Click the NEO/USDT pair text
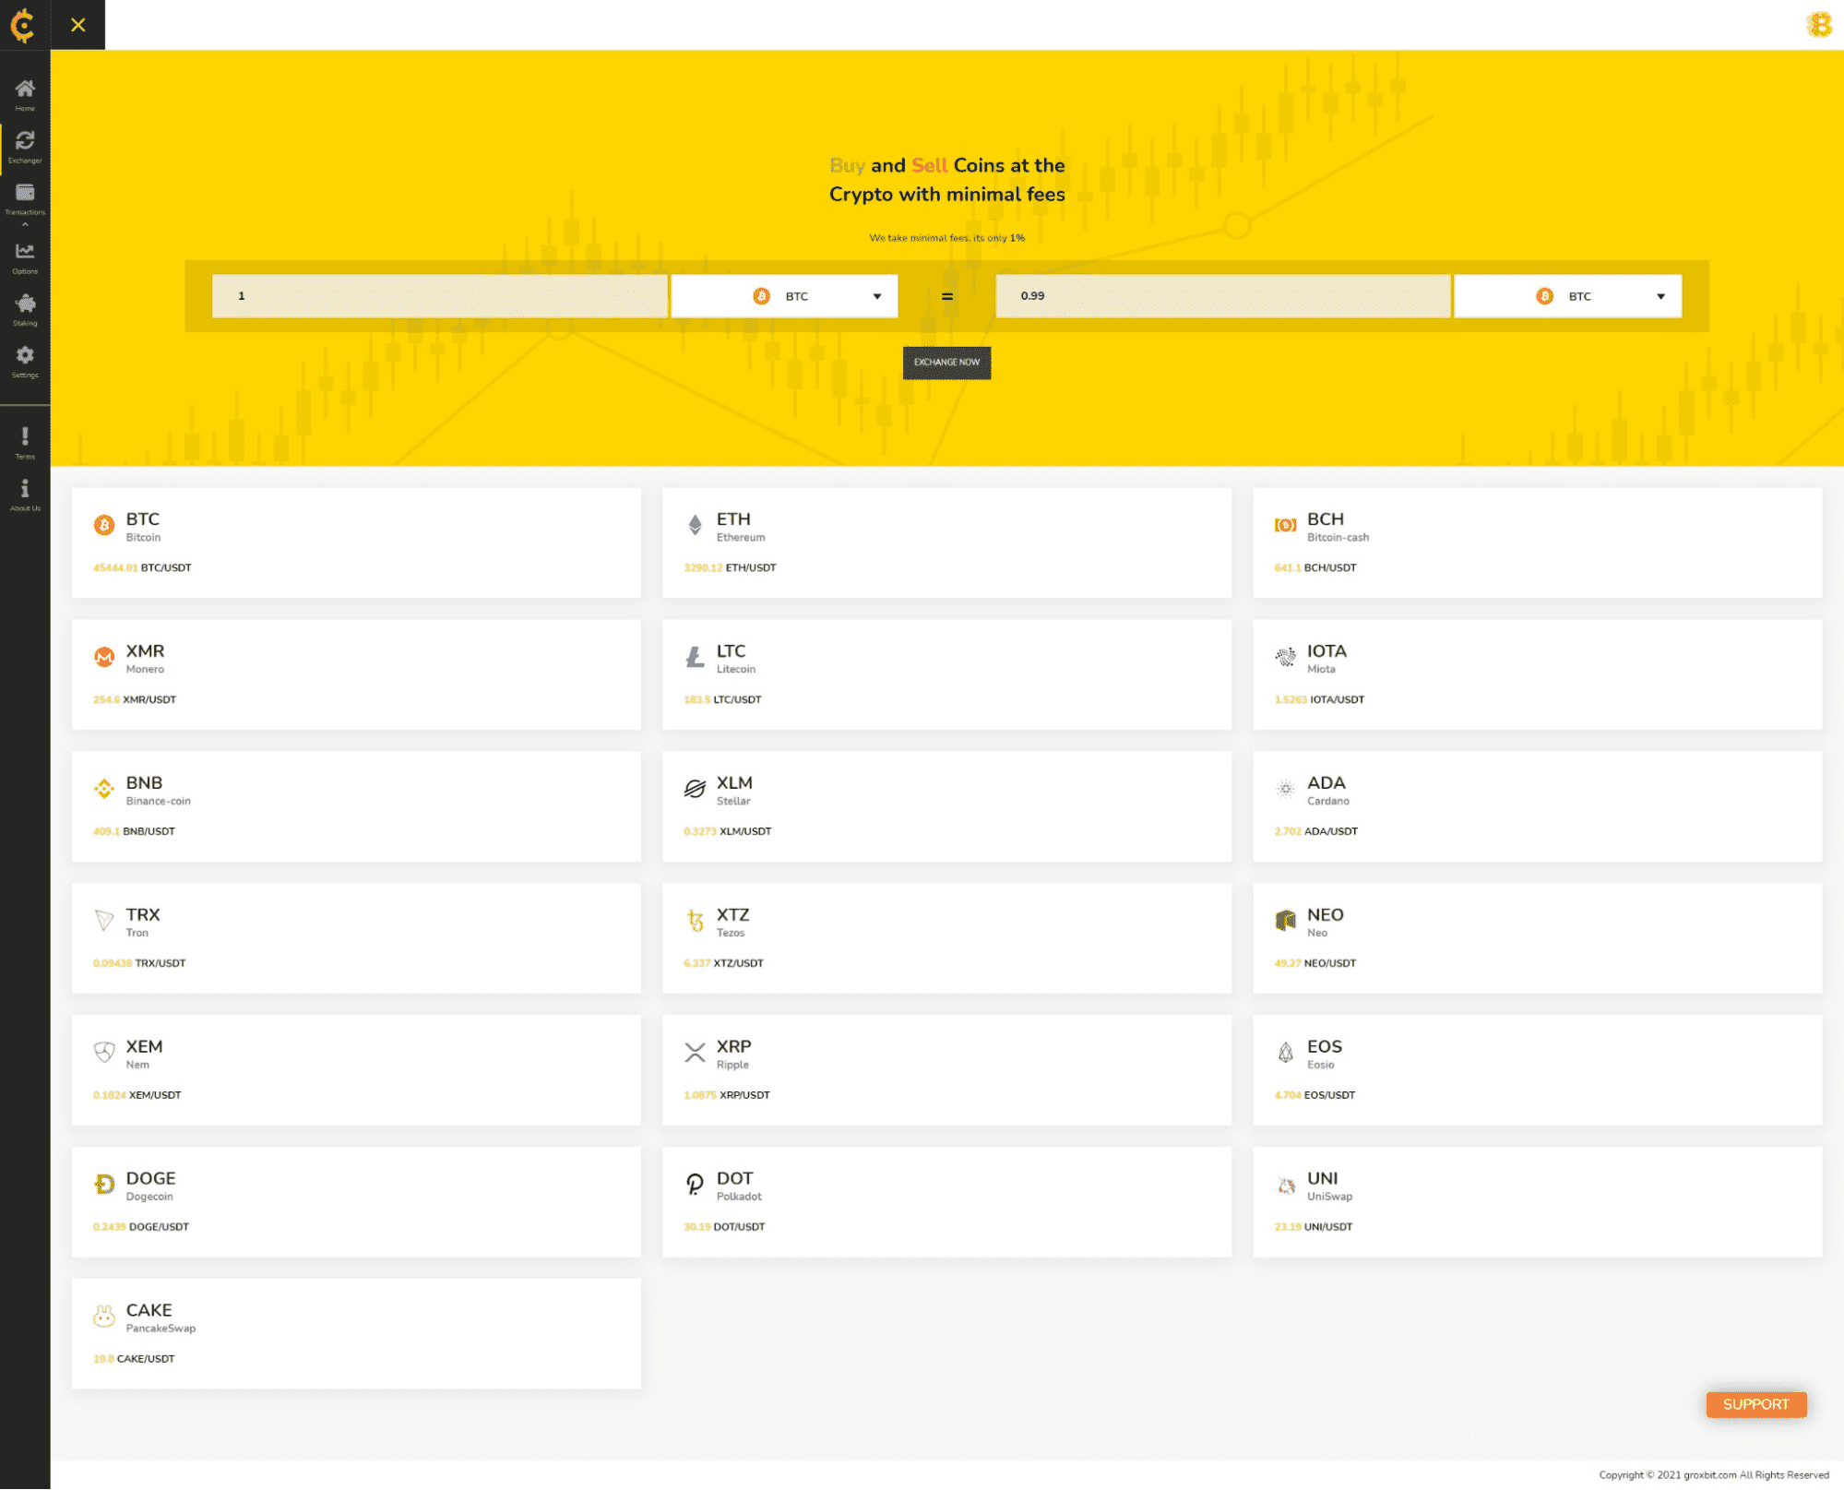This screenshot has width=1844, height=1490. click(x=1329, y=964)
